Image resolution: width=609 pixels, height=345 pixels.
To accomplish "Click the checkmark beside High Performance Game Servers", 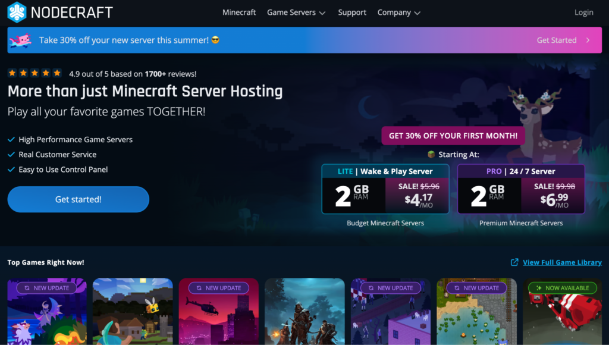I will tap(11, 139).
